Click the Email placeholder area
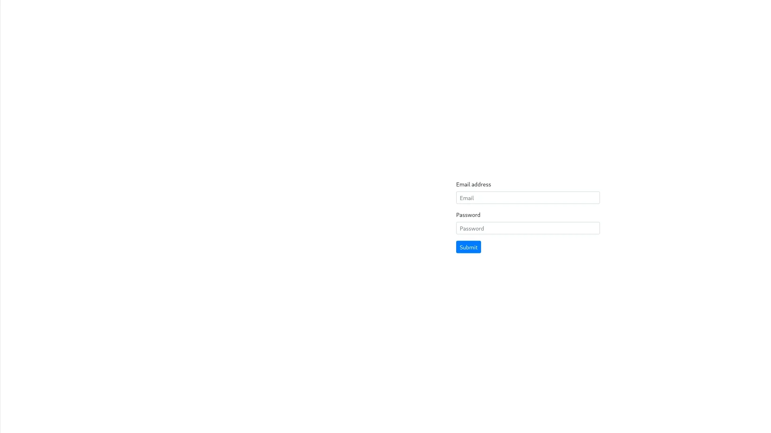Image resolution: width=771 pixels, height=433 pixels. (527, 197)
